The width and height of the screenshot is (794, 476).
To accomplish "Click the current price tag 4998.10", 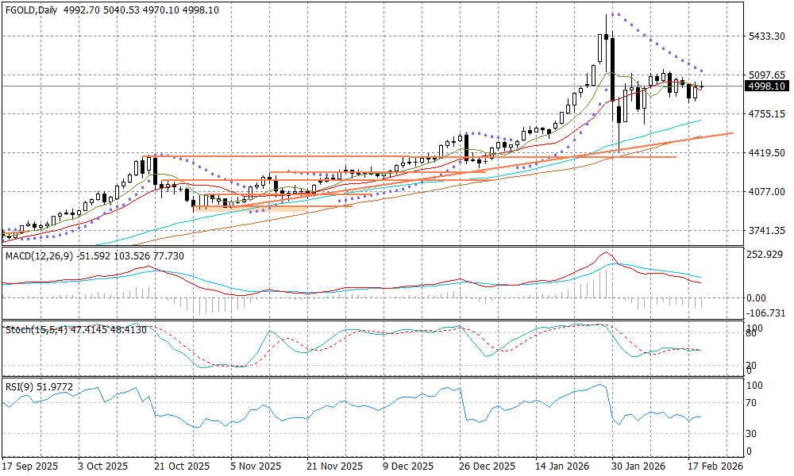I will (x=766, y=86).
